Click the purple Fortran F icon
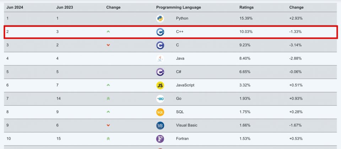Screen dimensions: 341x149 click(x=160, y=139)
